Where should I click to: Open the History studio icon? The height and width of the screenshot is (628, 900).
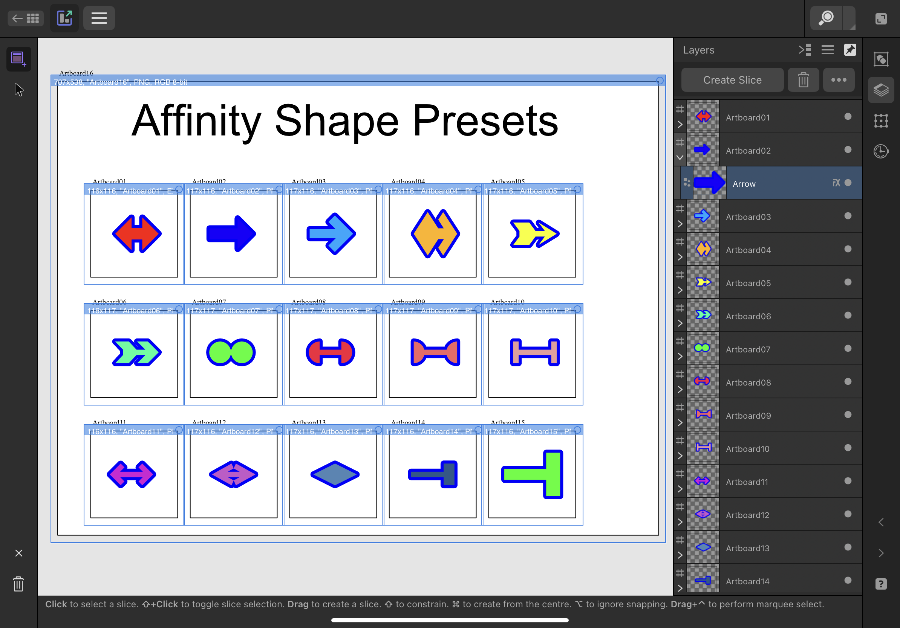point(881,151)
